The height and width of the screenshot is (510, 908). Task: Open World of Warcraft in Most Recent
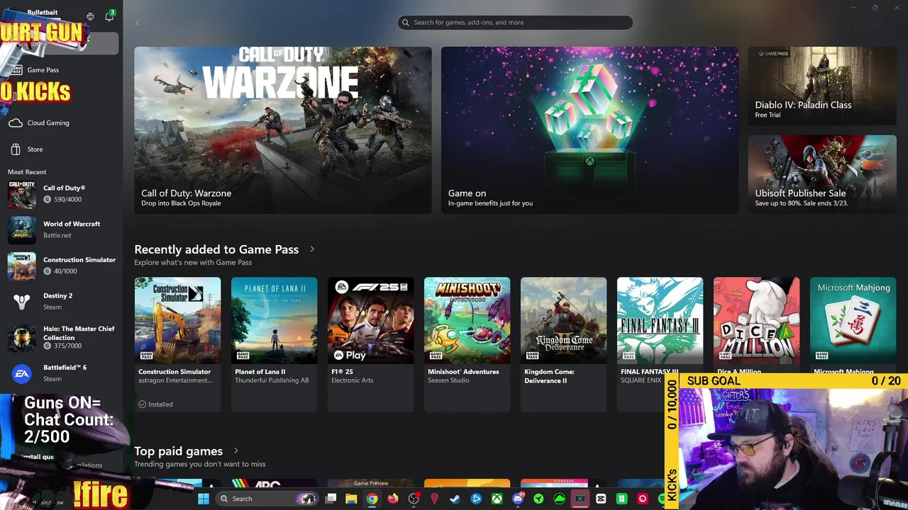[x=60, y=229]
